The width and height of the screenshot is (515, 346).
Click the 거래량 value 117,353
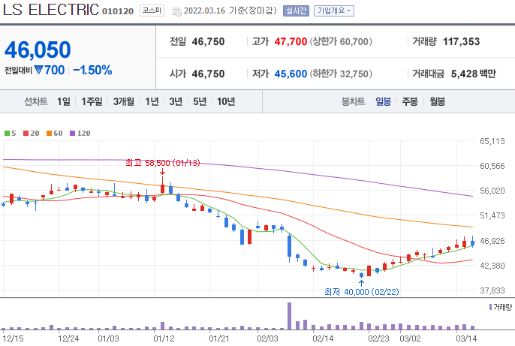click(x=461, y=42)
